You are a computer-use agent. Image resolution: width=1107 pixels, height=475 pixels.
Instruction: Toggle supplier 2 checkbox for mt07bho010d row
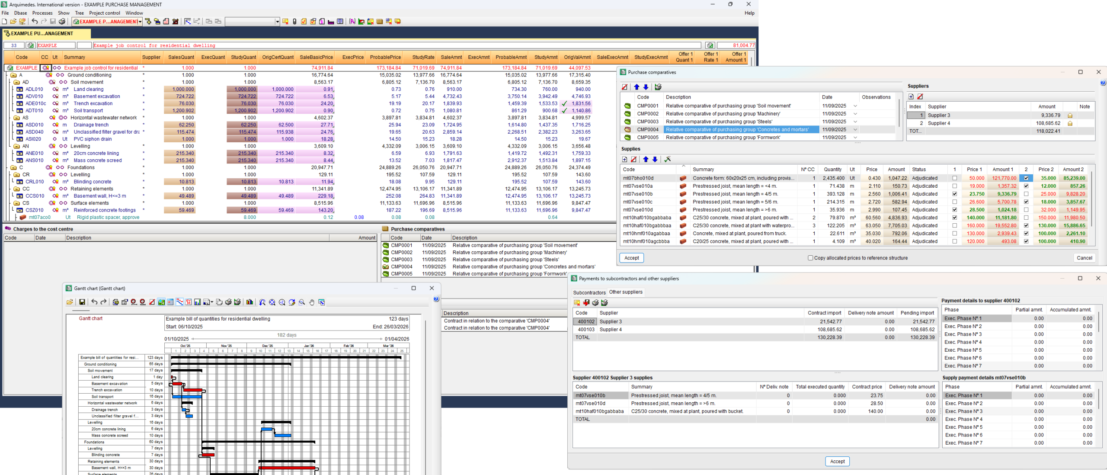[x=1026, y=178]
